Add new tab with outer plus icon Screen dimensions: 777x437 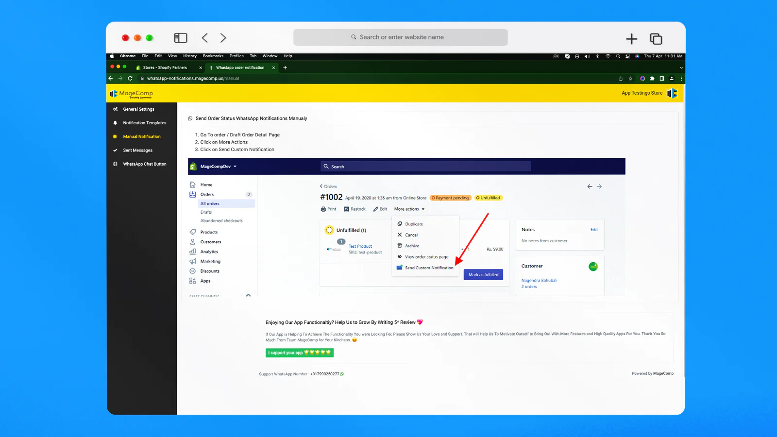[x=631, y=39]
